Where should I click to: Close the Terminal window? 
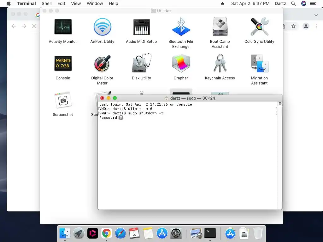pos(102,98)
